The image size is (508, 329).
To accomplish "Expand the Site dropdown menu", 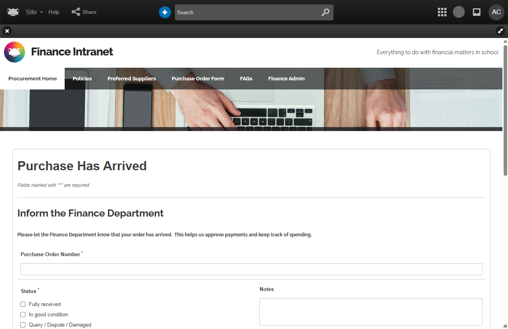I will 34,12.
